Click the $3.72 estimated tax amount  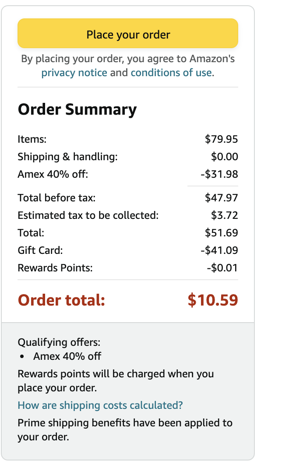(x=224, y=215)
